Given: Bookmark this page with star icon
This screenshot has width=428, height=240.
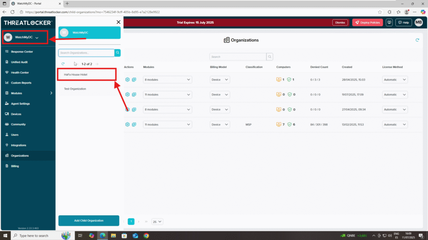Looking at the screenshot, I should click(380, 12).
